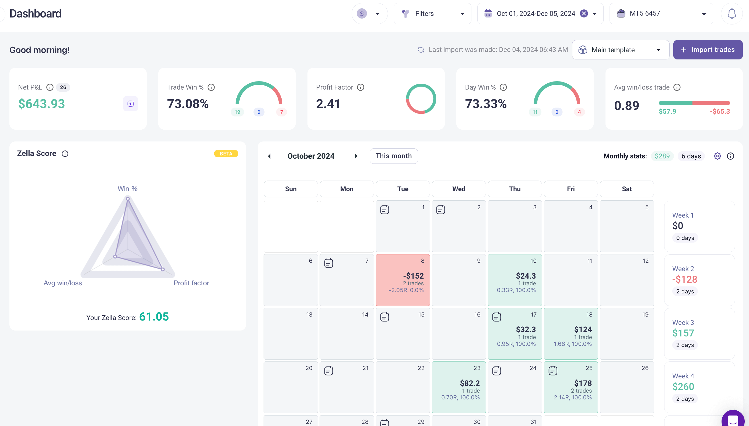The width and height of the screenshot is (749, 426).
Task: Click the Zella Score value 61.05
Action: [154, 317]
